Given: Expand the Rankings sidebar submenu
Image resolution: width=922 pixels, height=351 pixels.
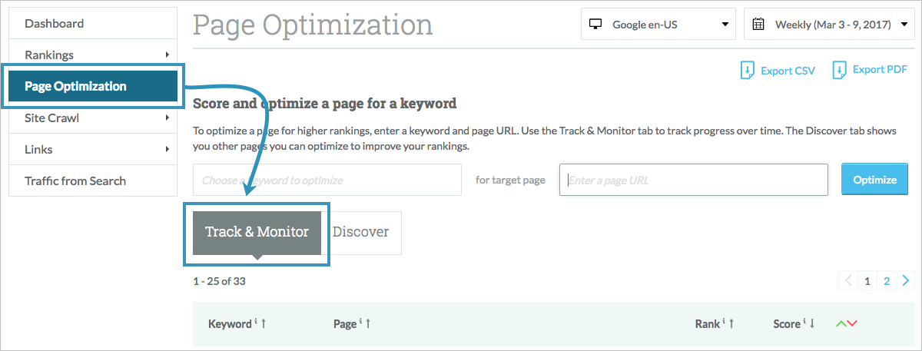Looking at the screenshot, I should tap(167, 55).
